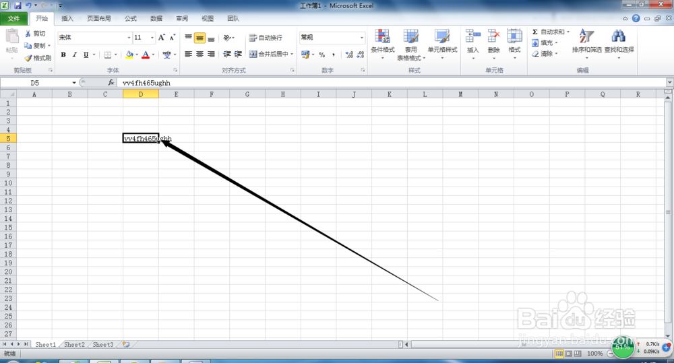674x363 pixels.
Task: Apply comma style
Action: tap(333, 55)
